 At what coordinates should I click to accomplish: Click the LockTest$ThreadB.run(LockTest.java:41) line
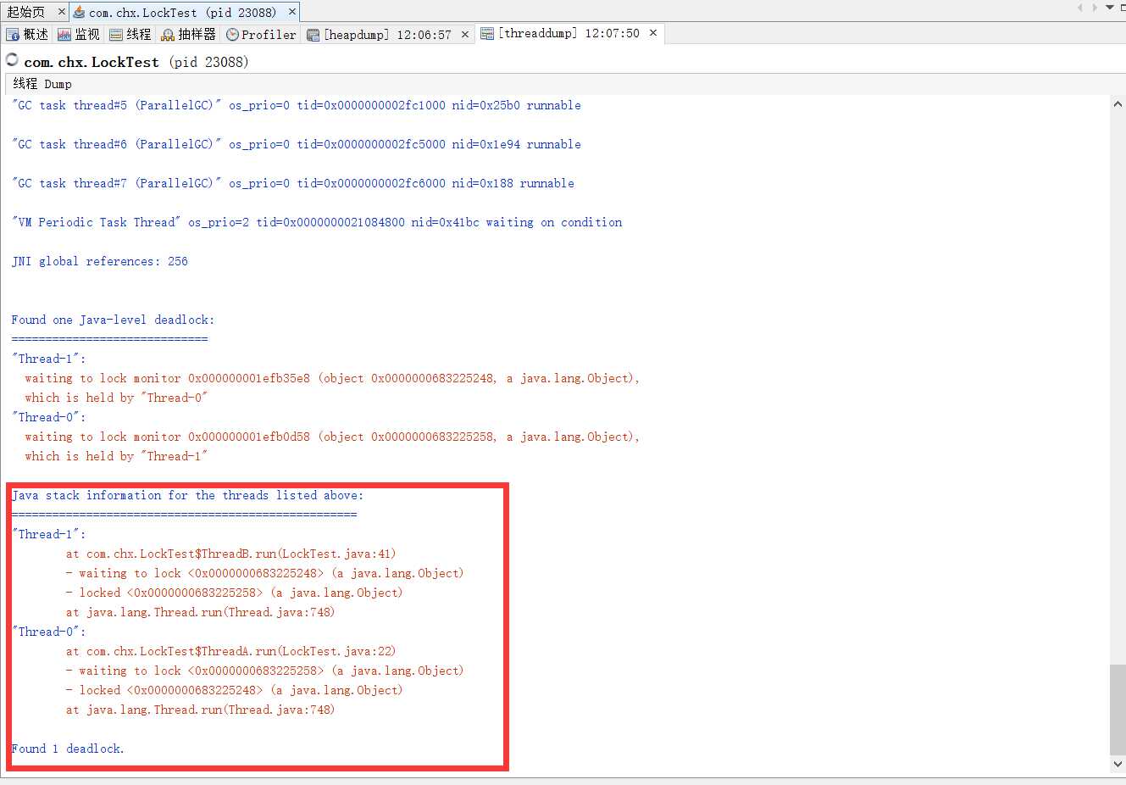230,554
